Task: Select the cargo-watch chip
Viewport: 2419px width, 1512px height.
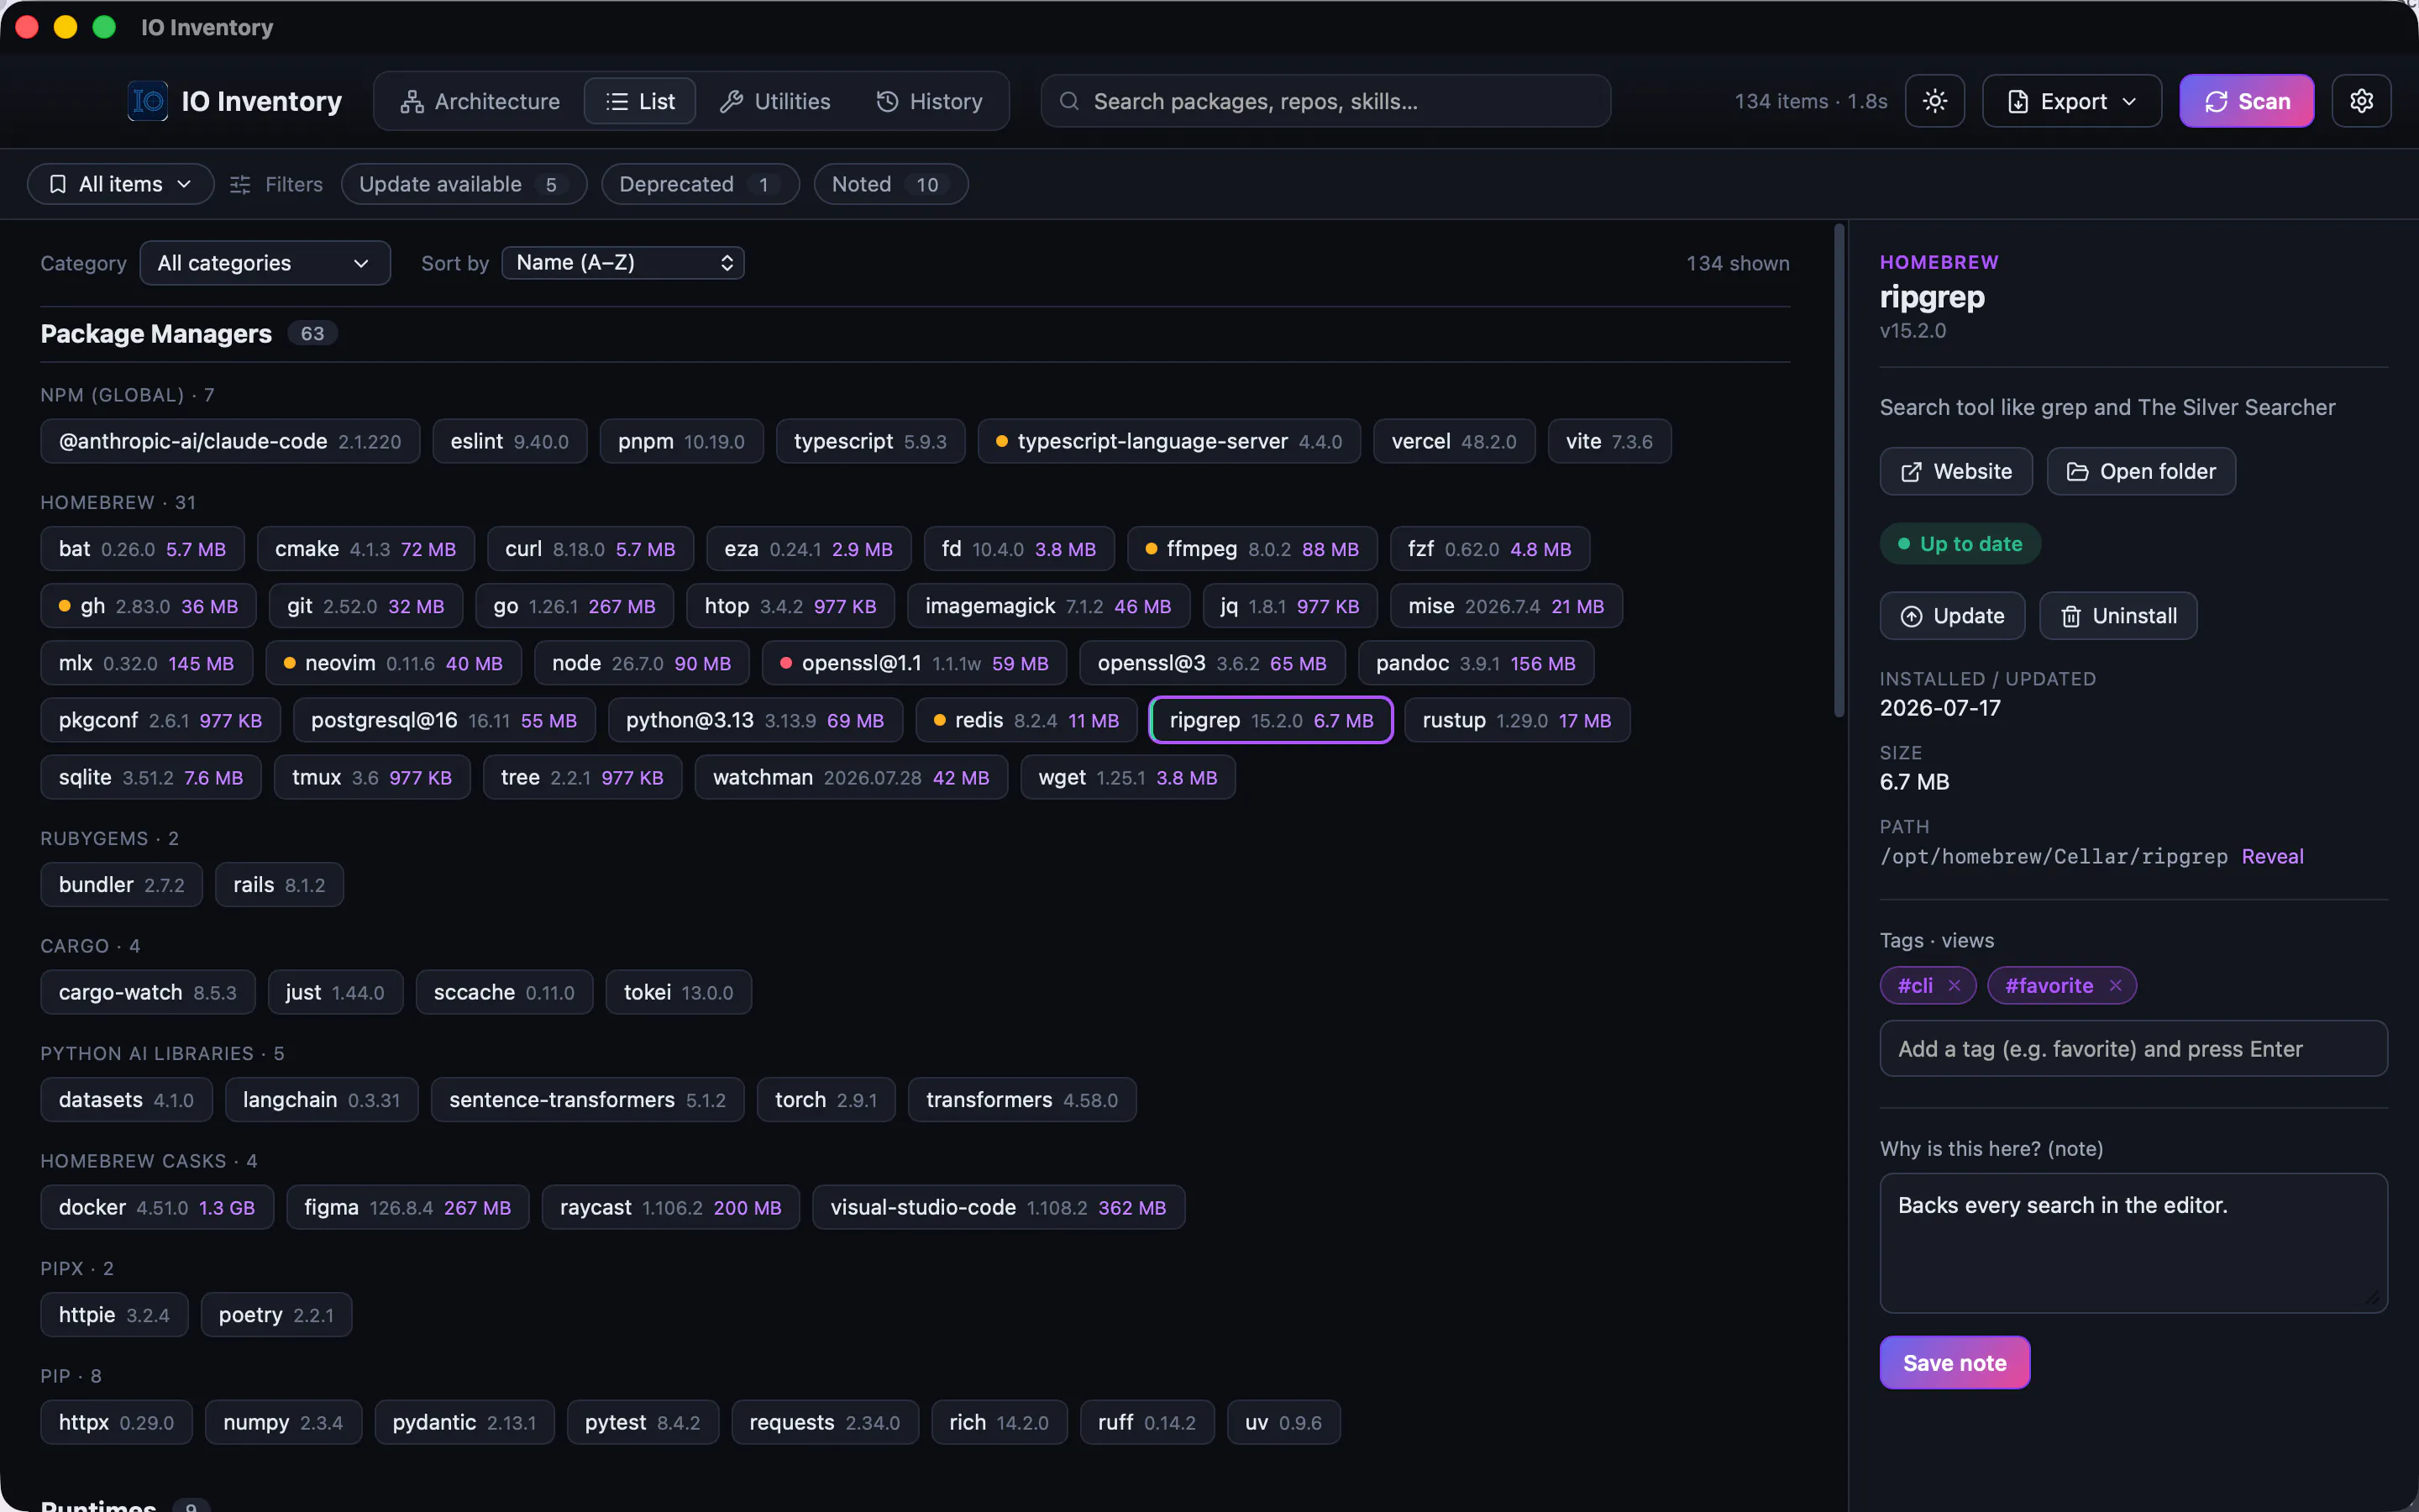Action: (148, 992)
